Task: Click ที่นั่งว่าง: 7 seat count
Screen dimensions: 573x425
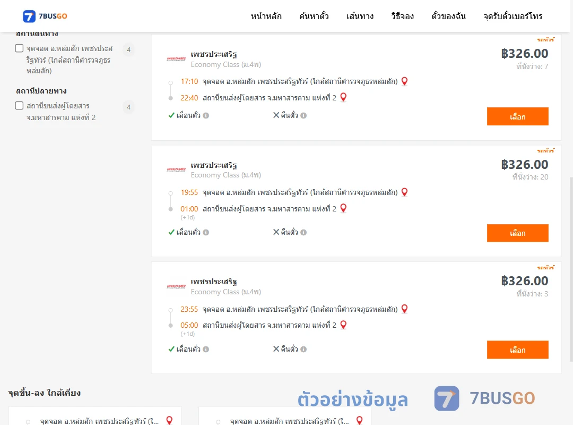Action: tap(532, 66)
